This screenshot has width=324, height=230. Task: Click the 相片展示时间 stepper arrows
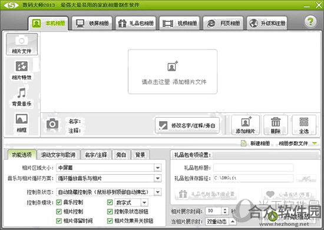[x=225, y=211]
